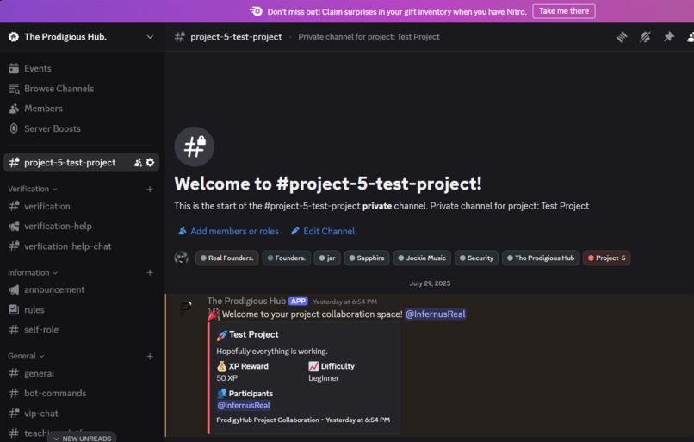Viewport: 694px width, 442px height.
Task: Click the Security role tag
Action: 476,258
